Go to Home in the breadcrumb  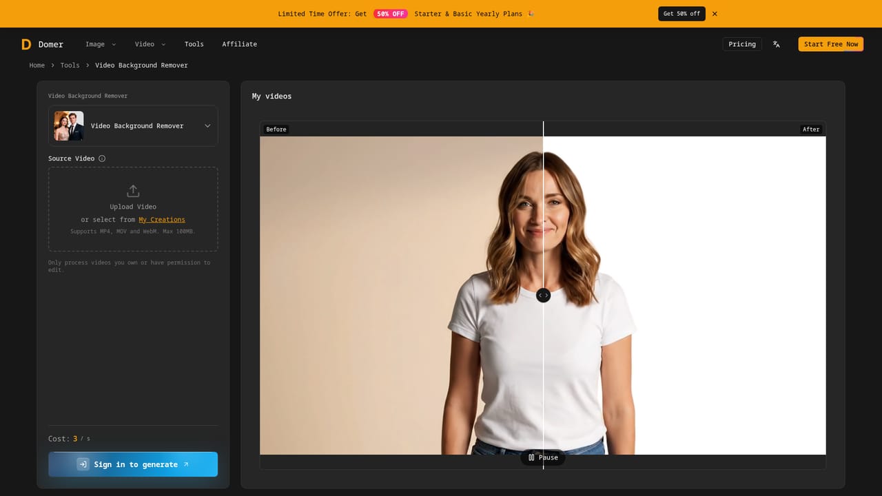point(37,65)
